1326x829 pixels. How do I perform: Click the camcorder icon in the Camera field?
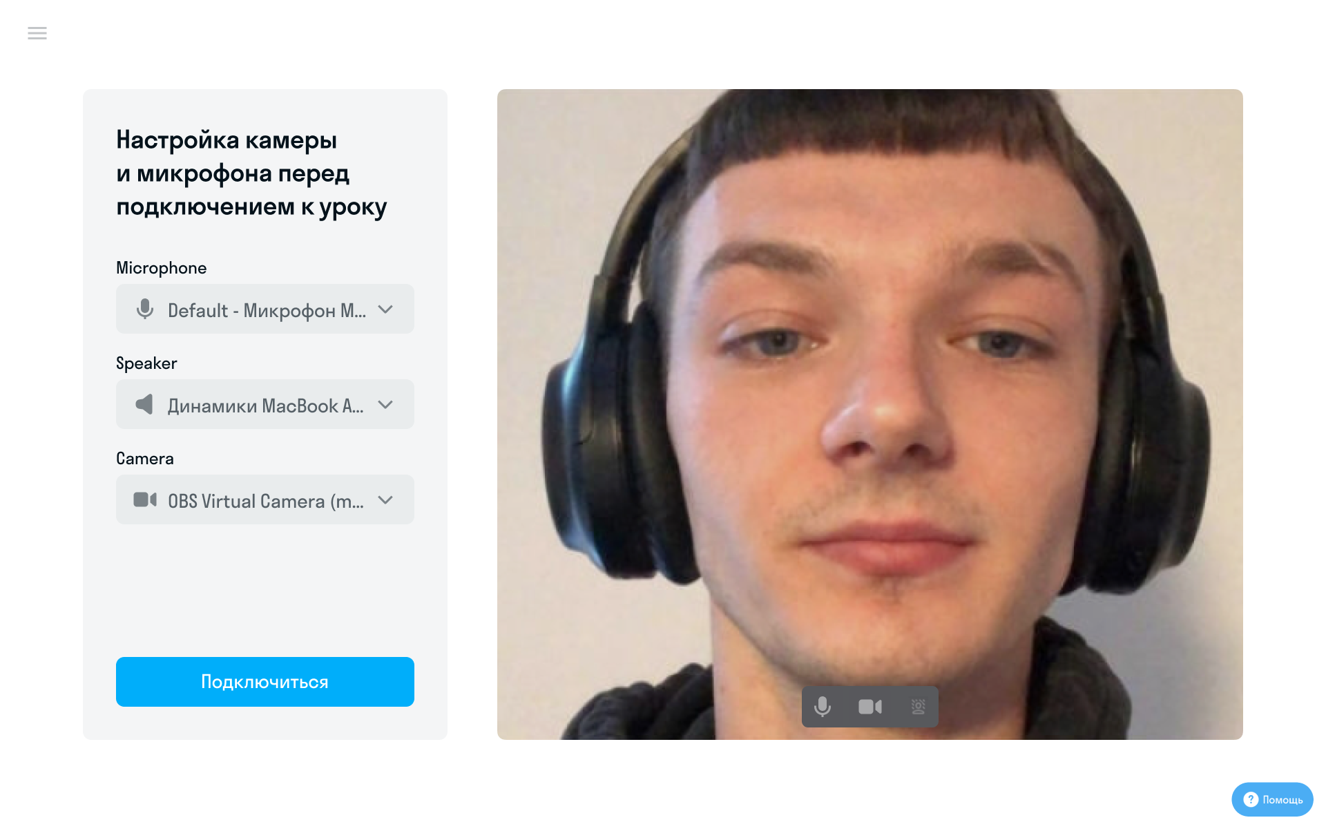pyautogui.click(x=145, y=499)
